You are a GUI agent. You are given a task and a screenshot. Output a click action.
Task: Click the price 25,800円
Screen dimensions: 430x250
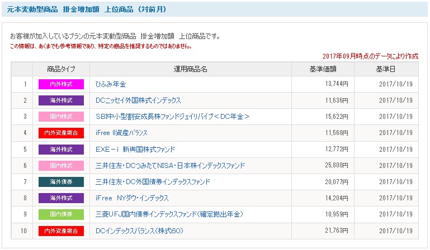(x=337, y=165)
